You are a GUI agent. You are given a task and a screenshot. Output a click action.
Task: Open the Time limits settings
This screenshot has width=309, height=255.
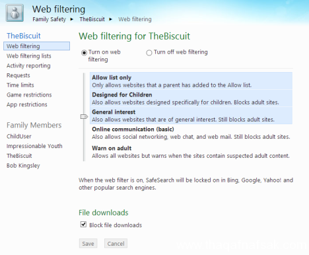[20, 85]
